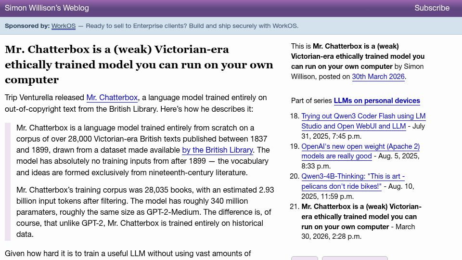This screenshot has width=462, height=260.
Task: Open 'OpenAI's new open weight' series post
Action: click(x=360, y=151)
